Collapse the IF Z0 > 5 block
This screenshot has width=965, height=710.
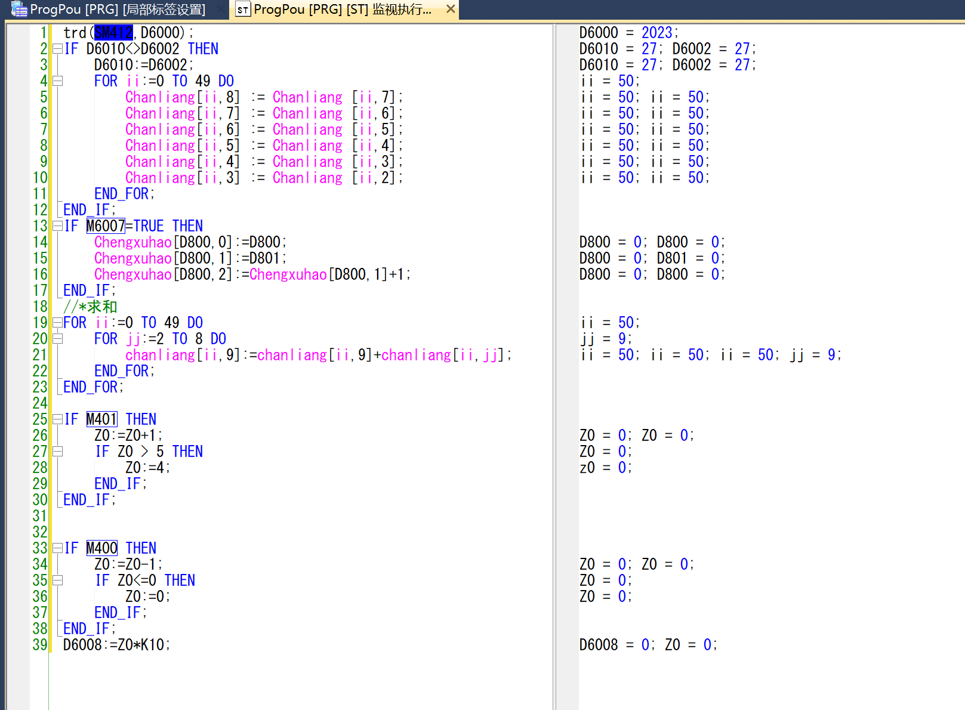pyautogui.click(x=57, y=452)
